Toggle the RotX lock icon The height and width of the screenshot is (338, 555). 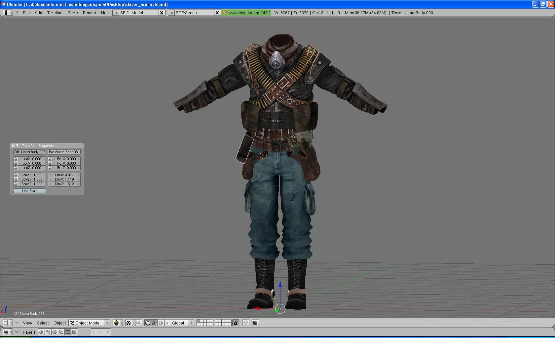(x=50, y=159)
